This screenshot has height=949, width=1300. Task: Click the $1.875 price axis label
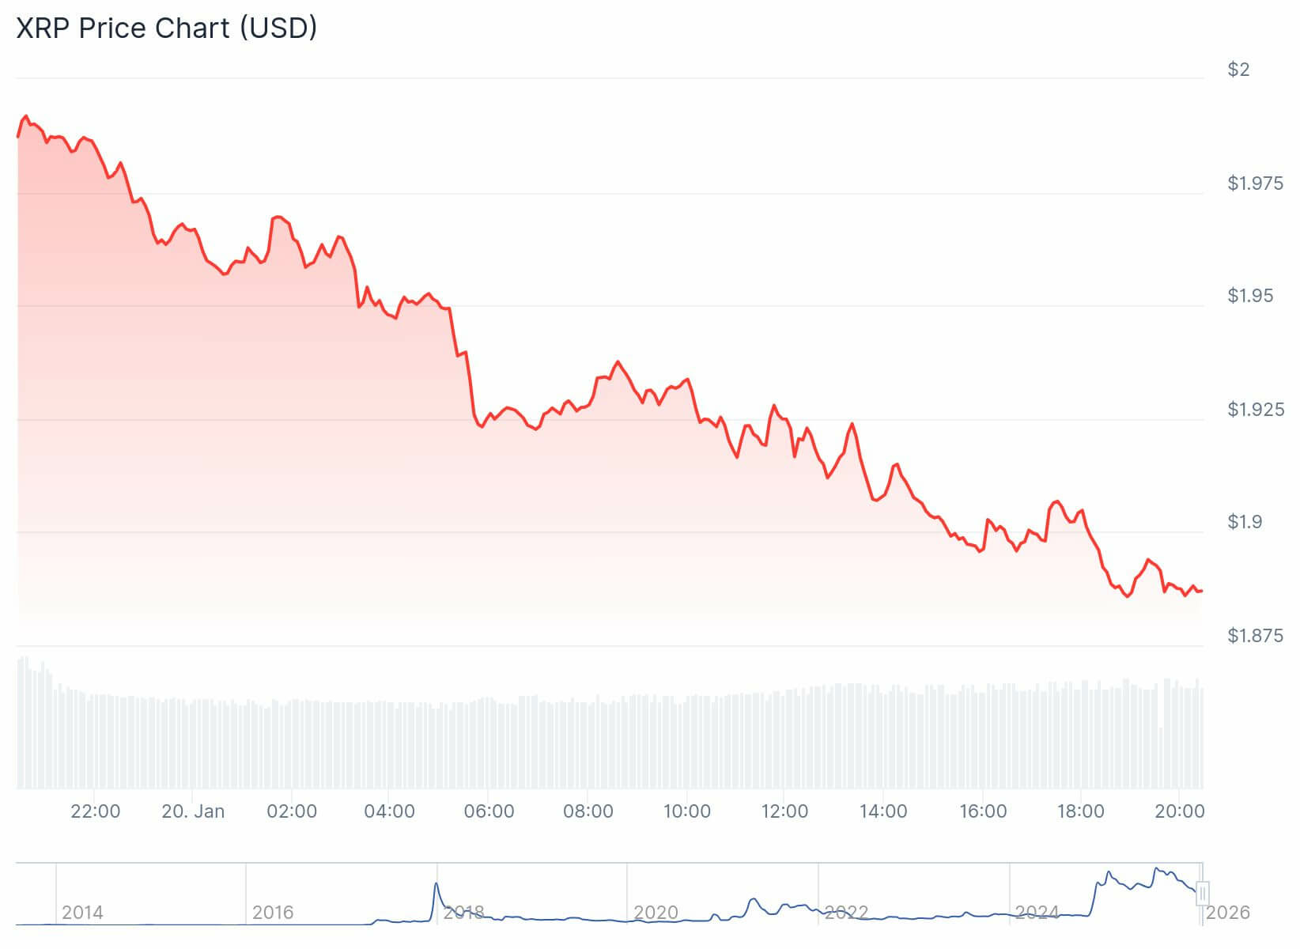click(1255, 636)
